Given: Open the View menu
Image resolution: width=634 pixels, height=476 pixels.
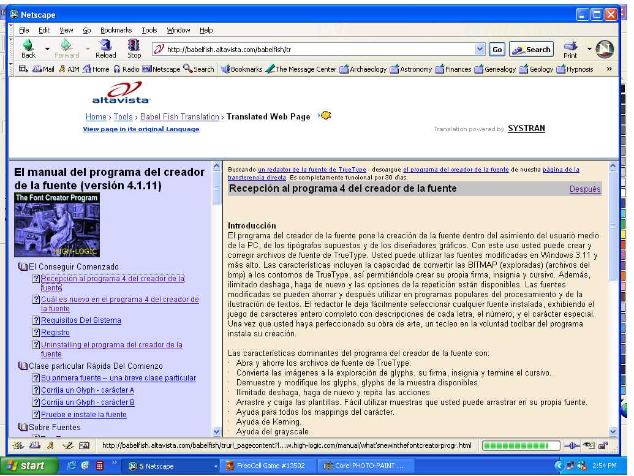Looking at the screenshot, I should [66, 30].
